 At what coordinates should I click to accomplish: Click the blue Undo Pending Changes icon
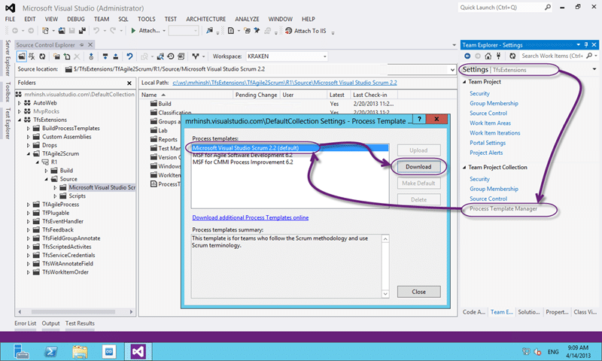coord(129,56)
